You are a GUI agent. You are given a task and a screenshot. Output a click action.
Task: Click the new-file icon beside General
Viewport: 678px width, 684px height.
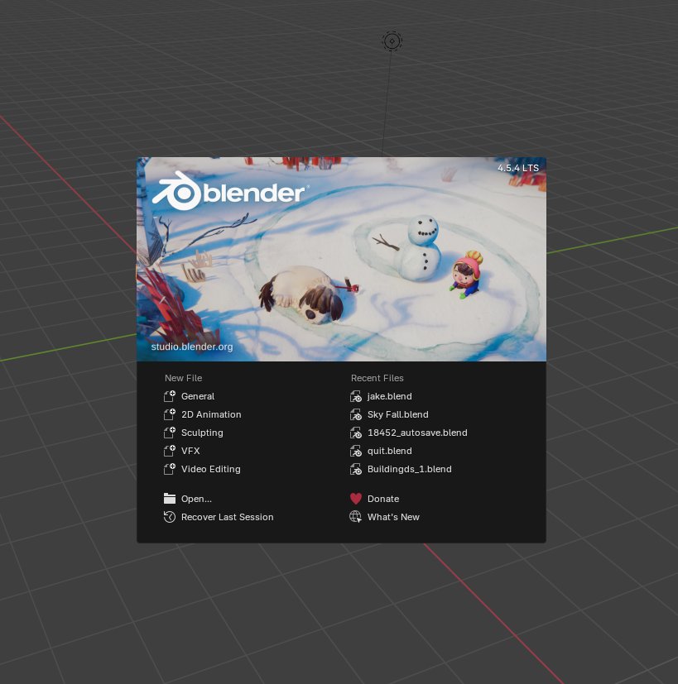[x=170, y=396]
